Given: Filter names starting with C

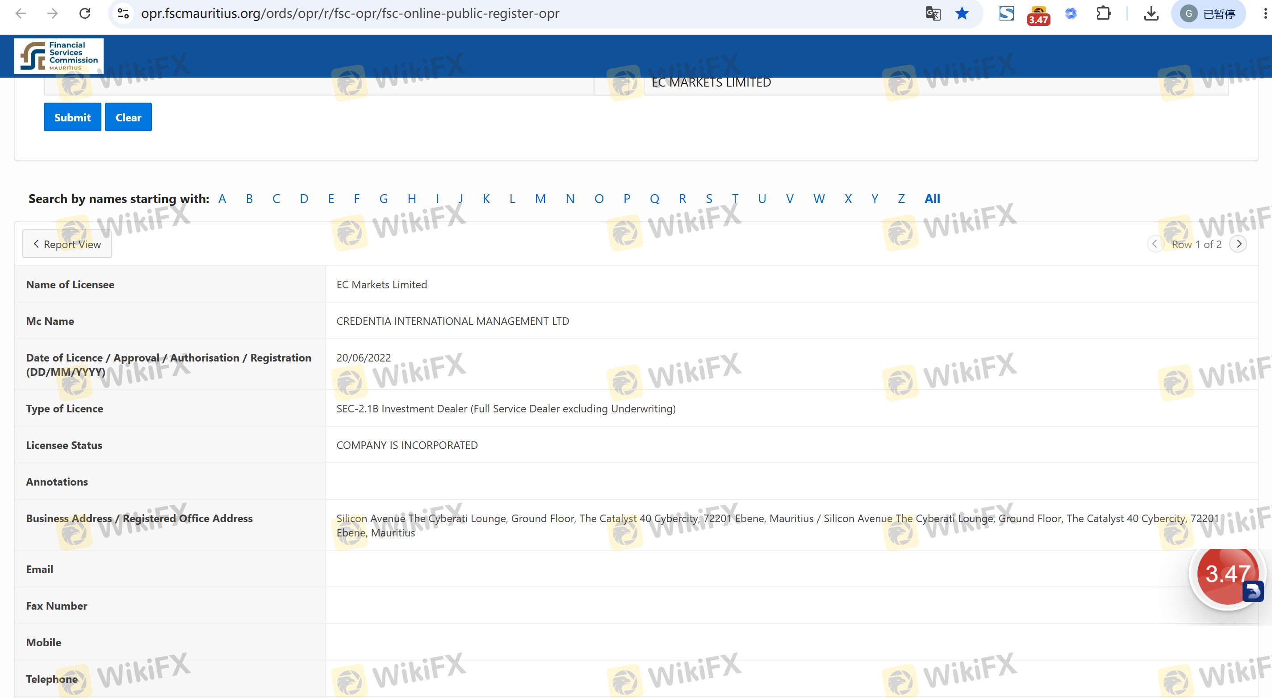Looking at the screenshot, I should point(276,198).
